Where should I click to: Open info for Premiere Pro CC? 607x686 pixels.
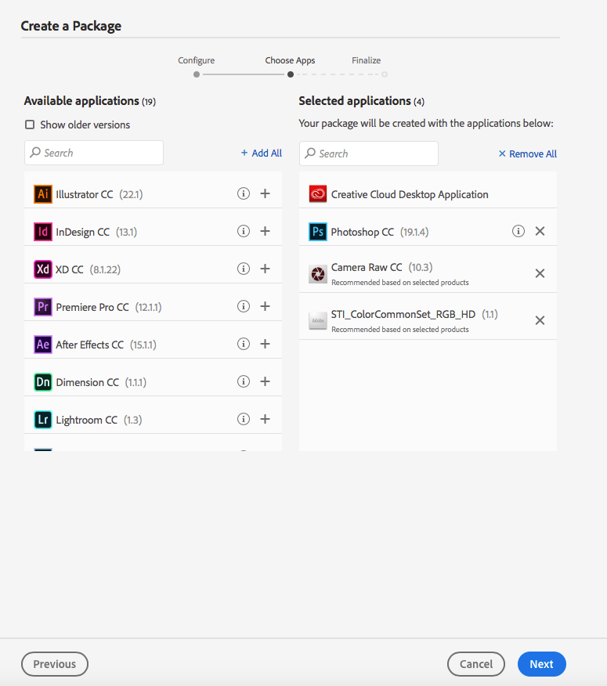(244, 306)
